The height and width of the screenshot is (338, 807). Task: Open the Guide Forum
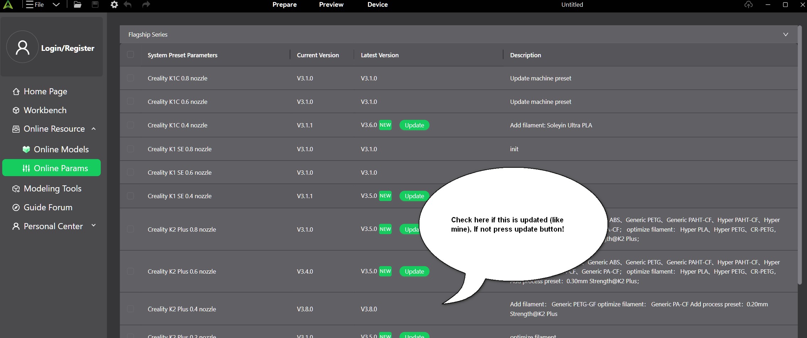click(x=48, y=207)
